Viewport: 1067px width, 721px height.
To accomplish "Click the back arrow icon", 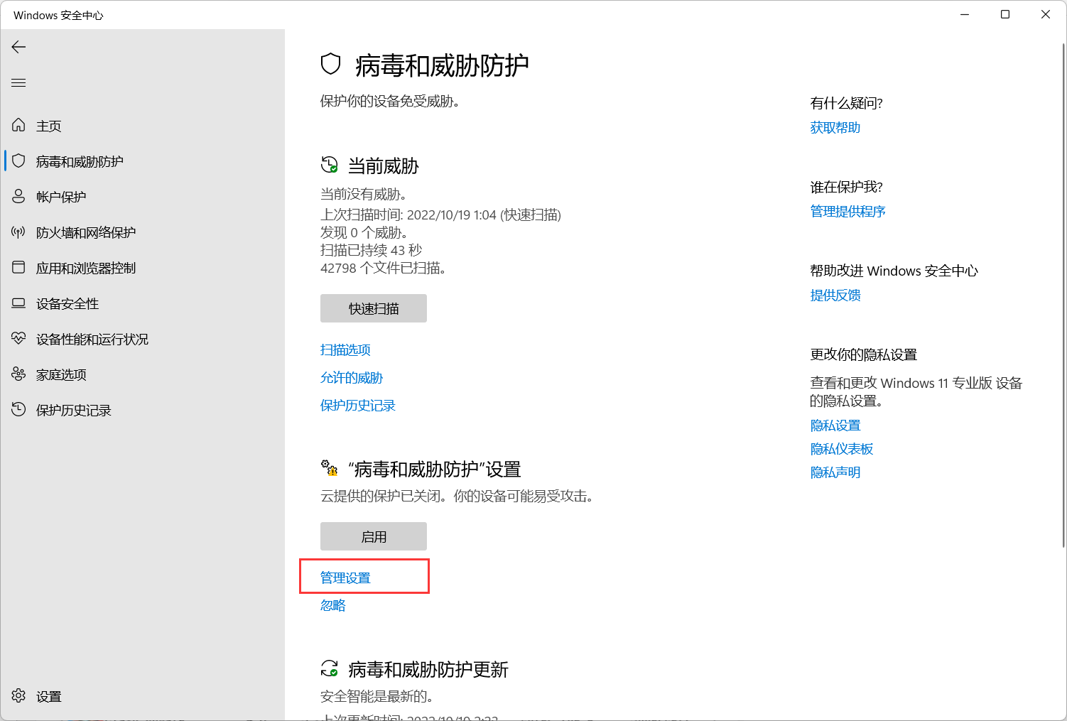I will [19, 47].
